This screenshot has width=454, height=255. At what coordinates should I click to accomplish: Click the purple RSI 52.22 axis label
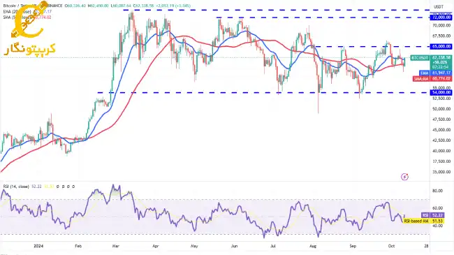pyautogui.click(x=437, y=215)
